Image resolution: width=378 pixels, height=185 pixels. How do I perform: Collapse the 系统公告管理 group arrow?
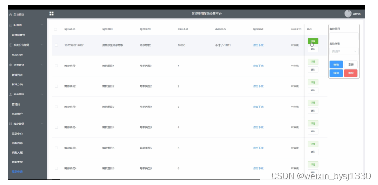42,45
